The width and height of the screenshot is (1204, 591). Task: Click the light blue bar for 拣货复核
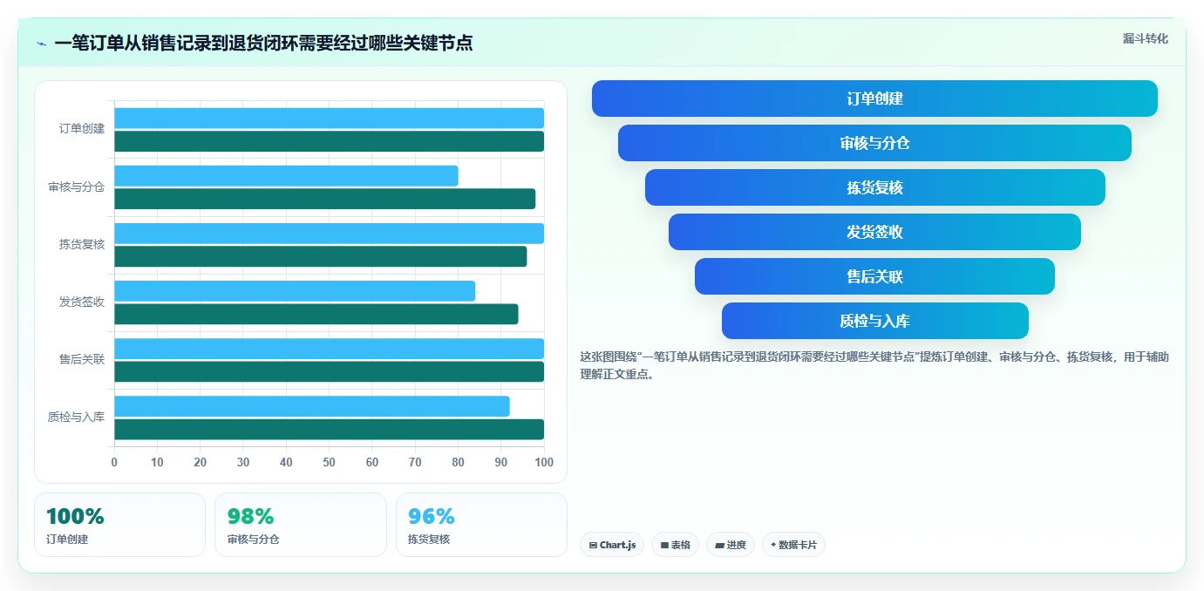(329, 233)
